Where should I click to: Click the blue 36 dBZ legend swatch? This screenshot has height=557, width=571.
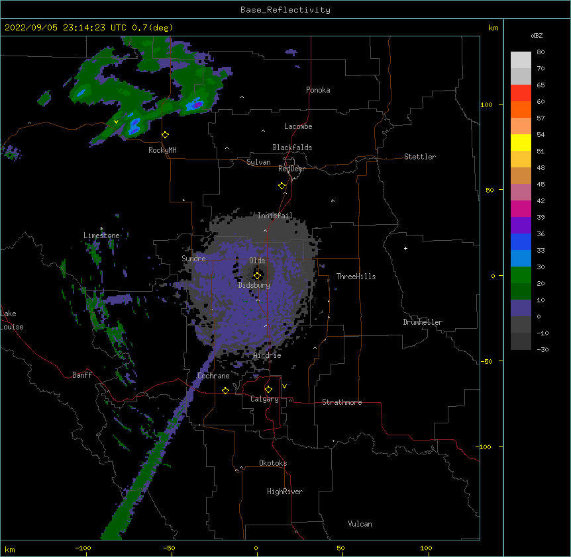pyautogui.click(x=521, y=241)
